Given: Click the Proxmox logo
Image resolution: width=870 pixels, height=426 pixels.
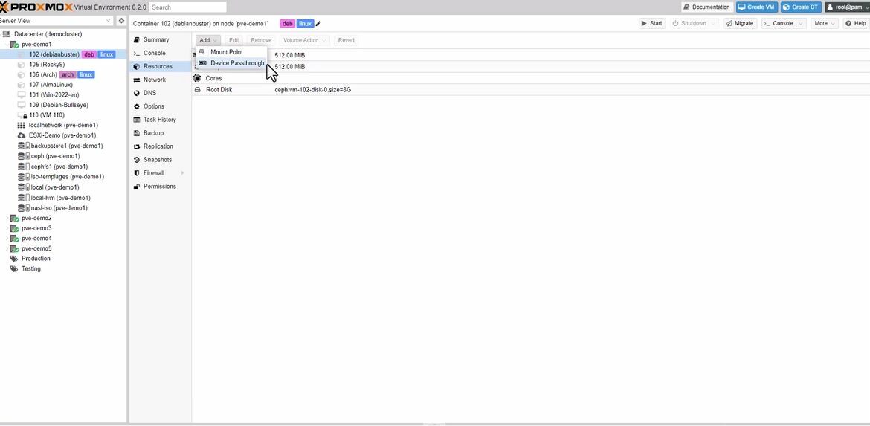Looking at the screenshot, I should pos(36,7).
